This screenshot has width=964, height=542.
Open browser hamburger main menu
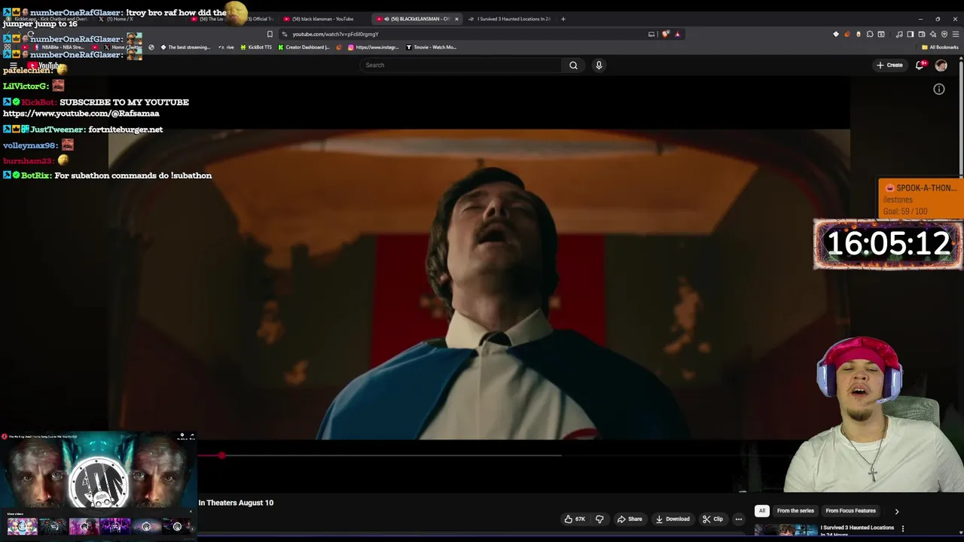click(x=956, y=34)
